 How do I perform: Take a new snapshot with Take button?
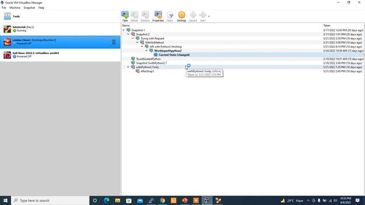coord(125,17)
